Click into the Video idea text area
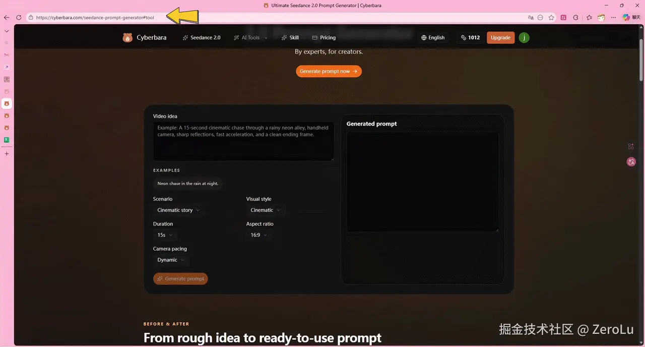The width and height of the screenshot is (645, 347). 243,141
